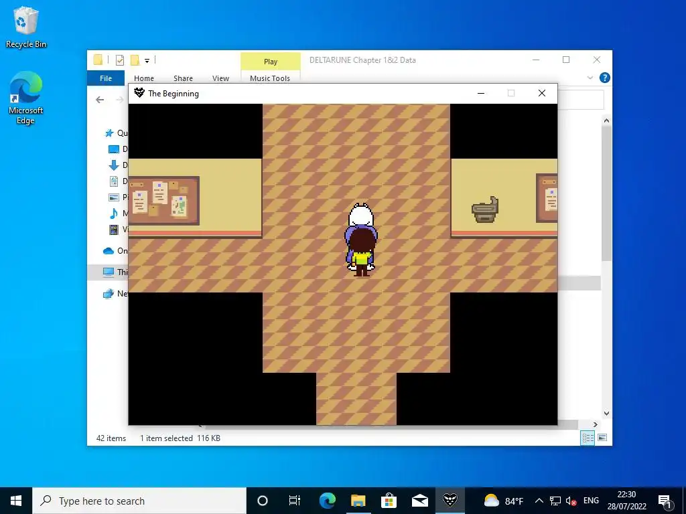The width and height of the screenshot is (686, 514).
Task: Select the Downloads arrow icon in navigation pane
Action: (x=113, y=165)
